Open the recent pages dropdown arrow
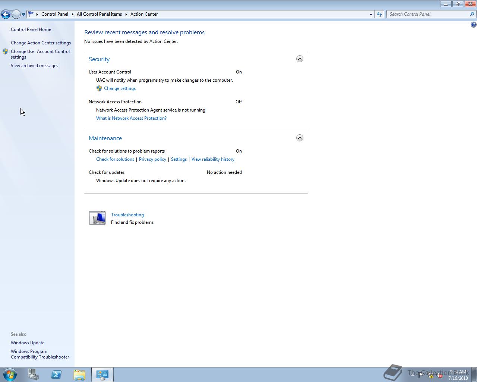Viewport: 477px width, 382px height. point(23,15)
